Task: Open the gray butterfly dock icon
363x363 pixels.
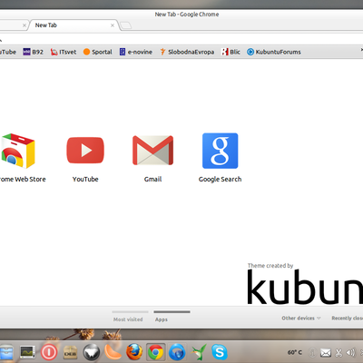Action: click(x=92, y=352)
